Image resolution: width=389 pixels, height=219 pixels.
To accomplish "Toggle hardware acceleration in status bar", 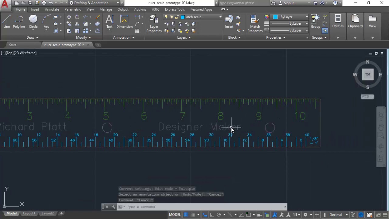I will pyautogui.click(x=361, y=215).
